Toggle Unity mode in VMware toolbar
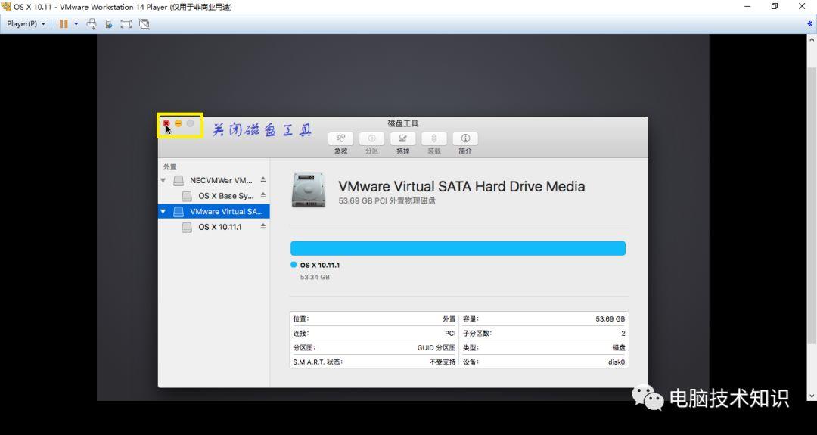The height and width of the screenshot is (435, 817). 144,24
